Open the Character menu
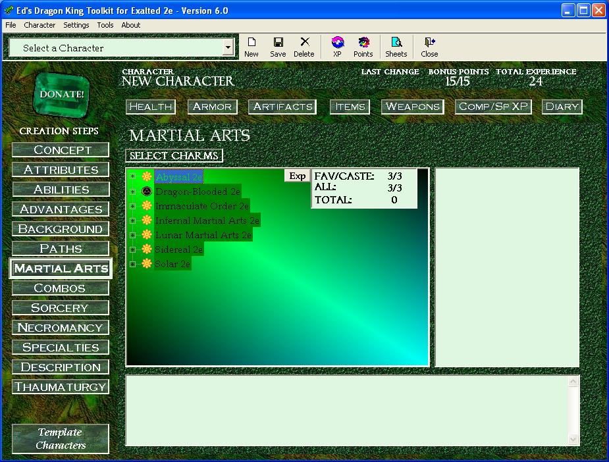 point(40,25)
